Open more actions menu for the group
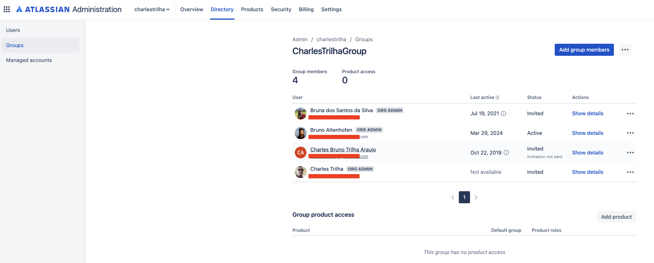Screen dimensions: 654x263 (625, 50)
